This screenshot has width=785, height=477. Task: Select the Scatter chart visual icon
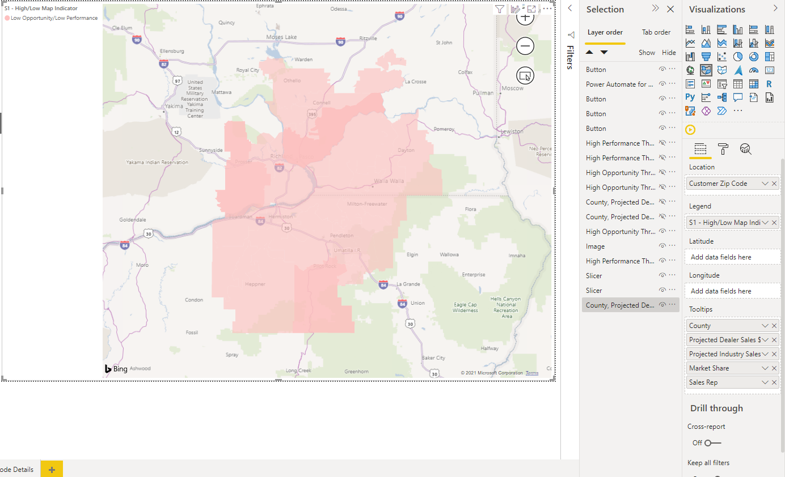(722, 57)
